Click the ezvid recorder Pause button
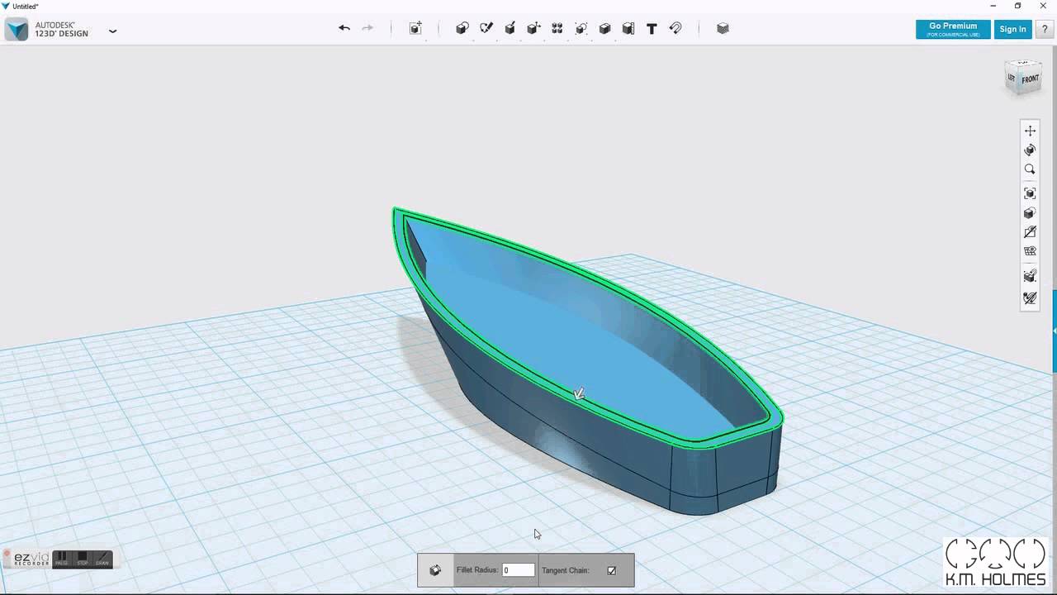1057x595 pixels. 61,559
